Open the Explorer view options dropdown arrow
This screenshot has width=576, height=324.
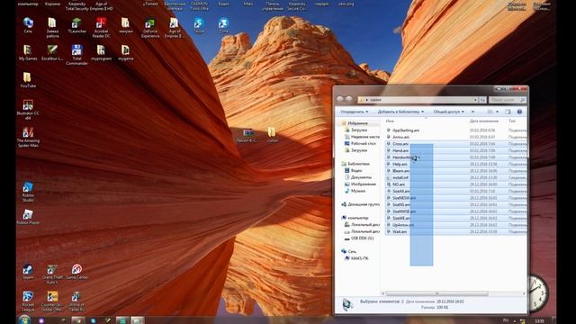tap(498, 112)
